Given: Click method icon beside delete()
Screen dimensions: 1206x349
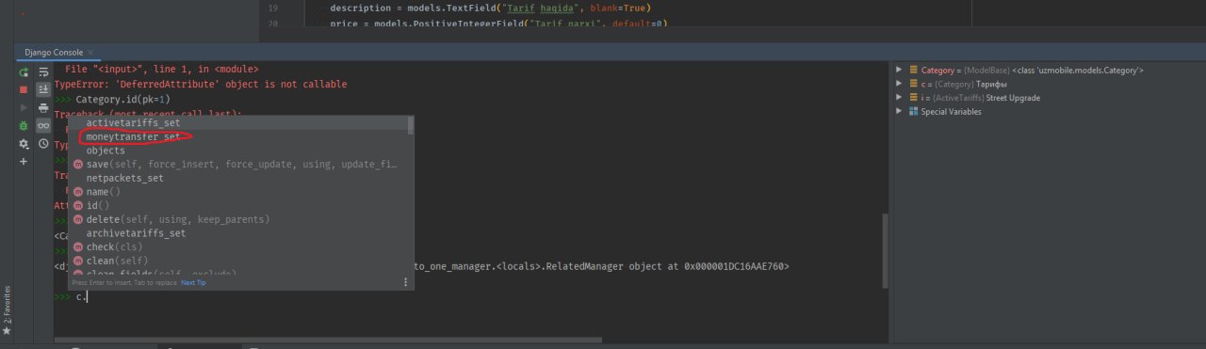Looking at the screenshot, I should pos(77,219).
